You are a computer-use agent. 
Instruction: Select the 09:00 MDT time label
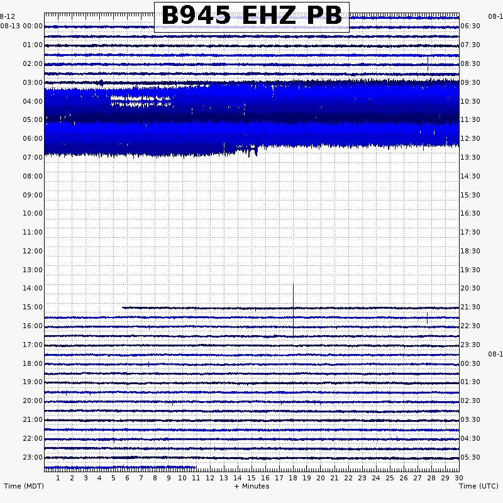pos(33,195)
